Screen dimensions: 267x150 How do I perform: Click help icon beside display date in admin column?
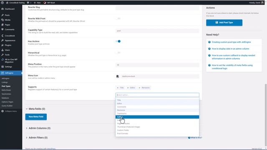click(x=209, y=49)
